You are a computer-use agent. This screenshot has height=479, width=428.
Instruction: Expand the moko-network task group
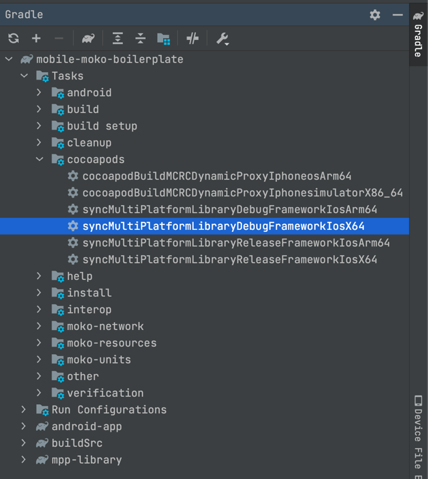[39, 326]
